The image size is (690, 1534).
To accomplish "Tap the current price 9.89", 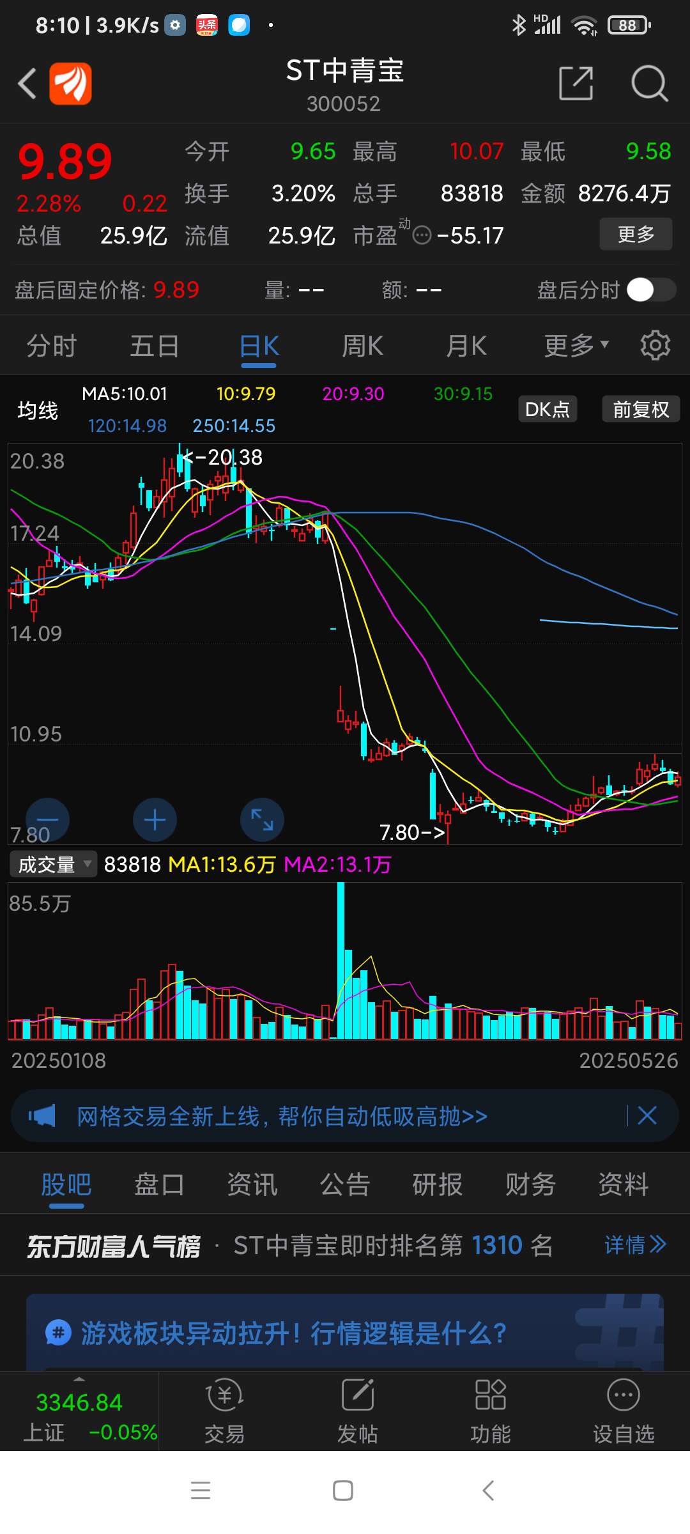I will click(65, 161).
